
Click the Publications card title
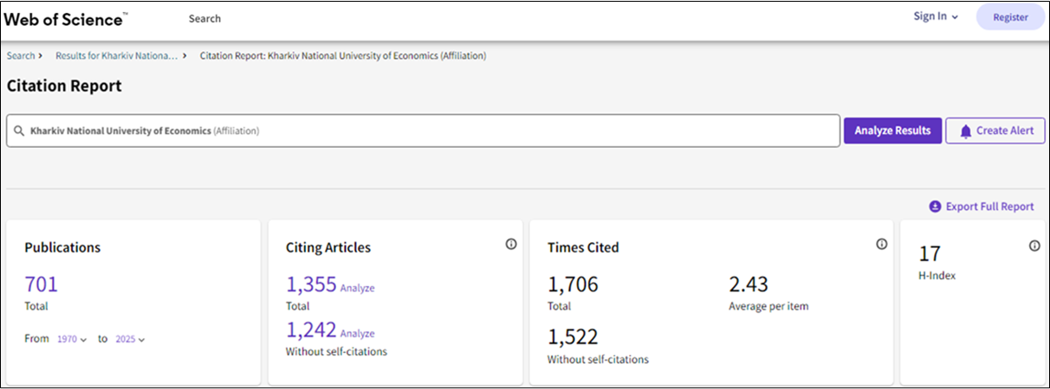[62, 247]
